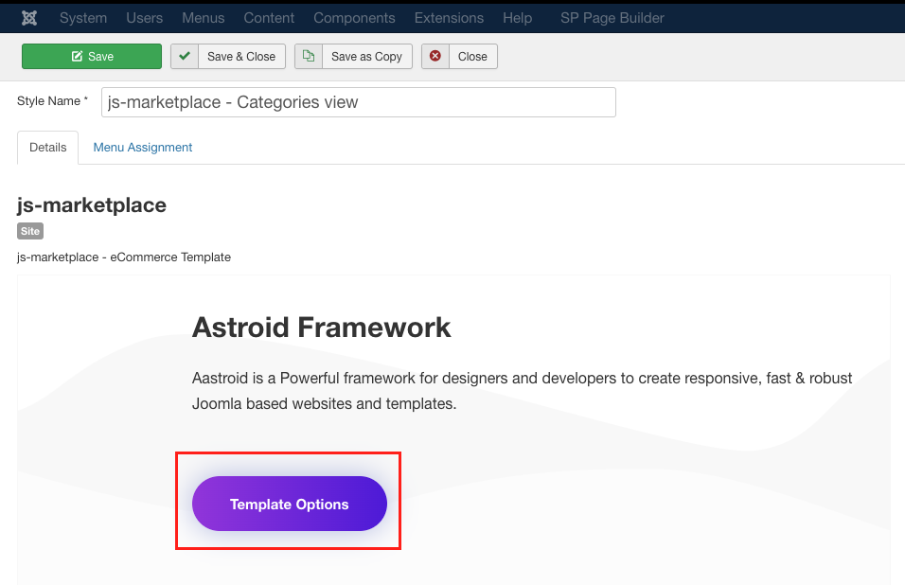
Task: Click the Joomla logo icon
Action: click(x=29, y=18)
